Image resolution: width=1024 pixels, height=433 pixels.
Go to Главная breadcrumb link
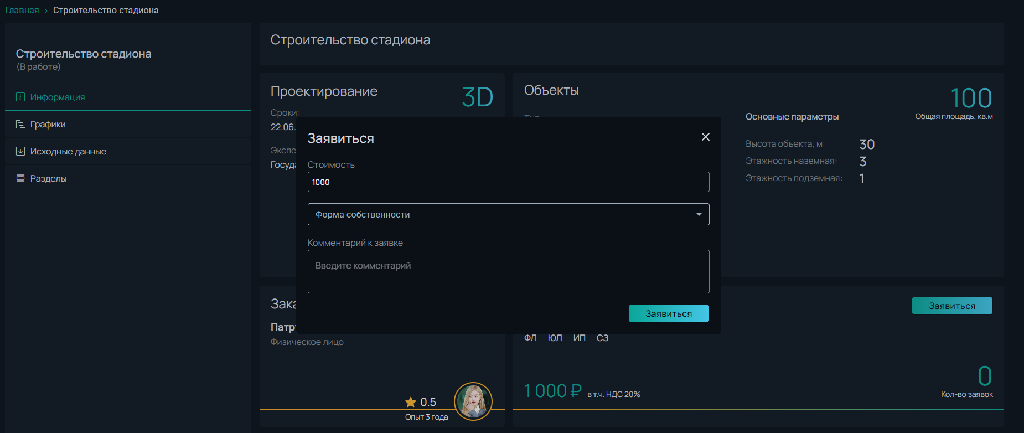coord(22,10)
